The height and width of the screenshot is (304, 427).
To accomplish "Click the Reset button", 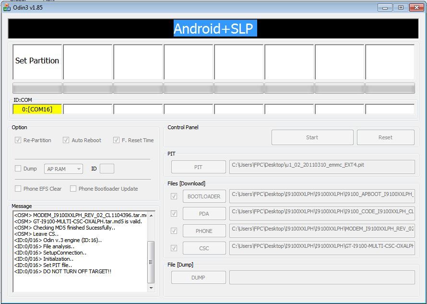I will [385, 137].
